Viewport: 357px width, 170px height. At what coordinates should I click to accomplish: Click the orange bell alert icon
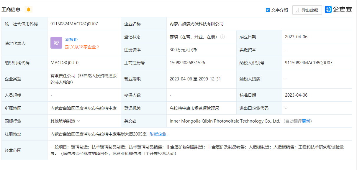tap(28, 9)
